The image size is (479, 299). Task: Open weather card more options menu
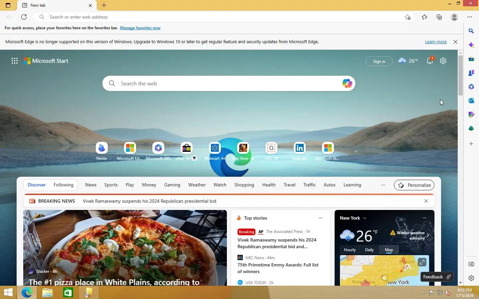[x=424, y=218]
